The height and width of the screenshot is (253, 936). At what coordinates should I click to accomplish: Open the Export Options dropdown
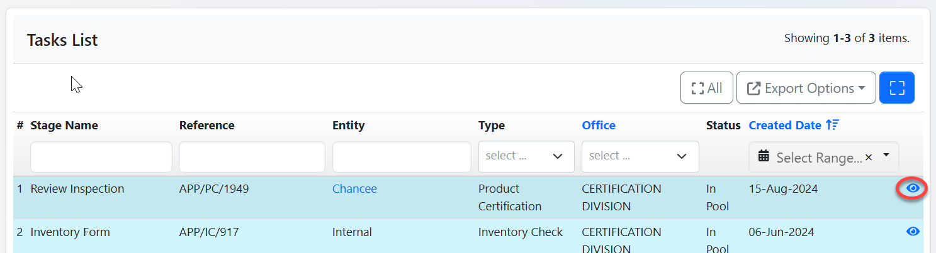[x=806, y=88]
